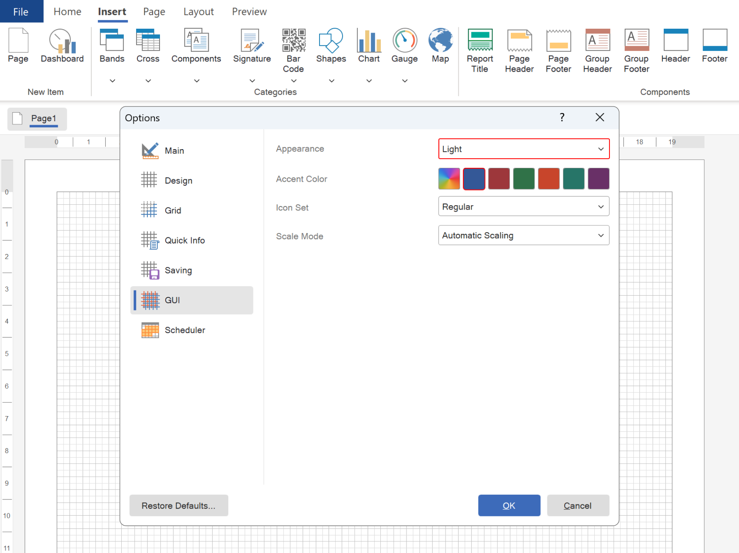Select Scheduler in Options sidebar
This screenshot has height=553, width=739.
(185, 330)
